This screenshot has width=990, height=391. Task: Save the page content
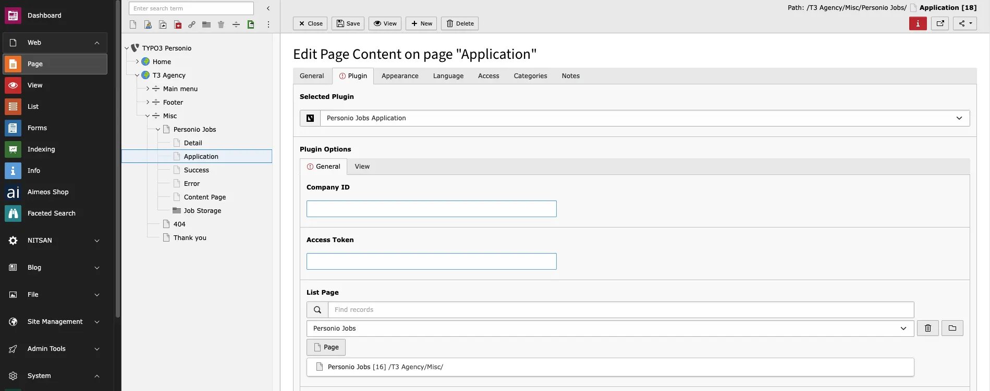pos(348,23)
